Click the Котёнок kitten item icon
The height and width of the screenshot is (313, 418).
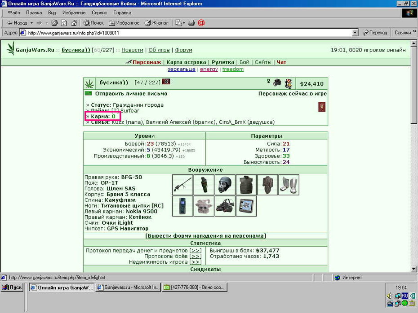point(204,206)
